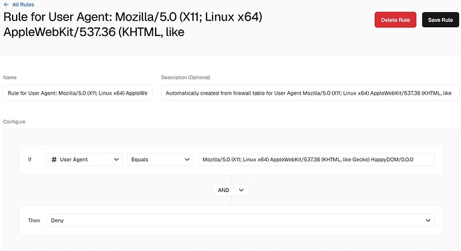Focus the Description (Optional) text field
The width and height of the screenshot is (461, 251).
[x=310, y=93]
